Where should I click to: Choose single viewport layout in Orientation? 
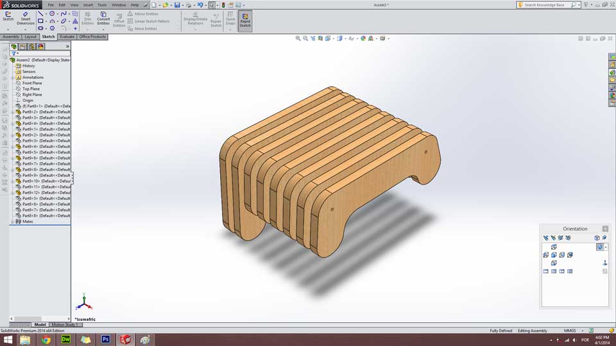pyautogui.click(x=545, y=271)
